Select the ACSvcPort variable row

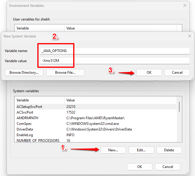pyautogui.click(x=96, y=112)
